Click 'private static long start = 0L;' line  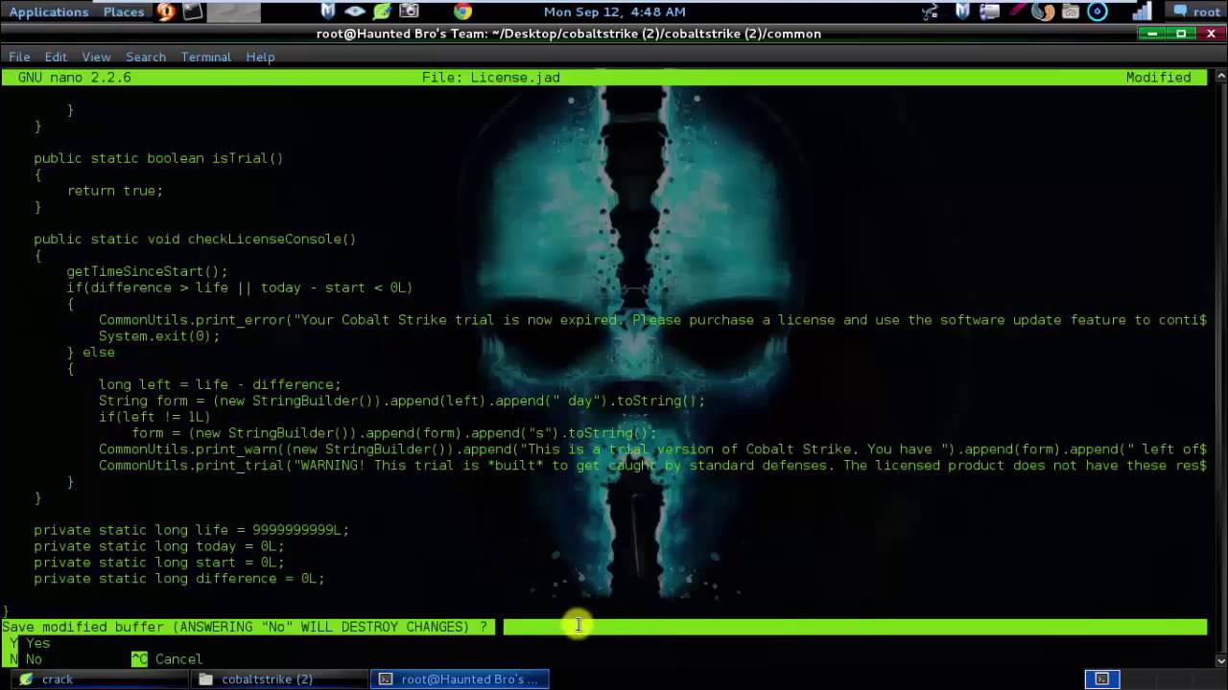(x=159, y=563)
